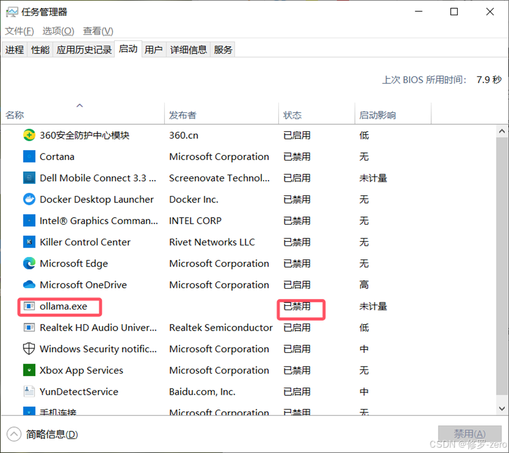Click the Task Manager title bar icon
The image size is (509, 453).
coord(12,12)
